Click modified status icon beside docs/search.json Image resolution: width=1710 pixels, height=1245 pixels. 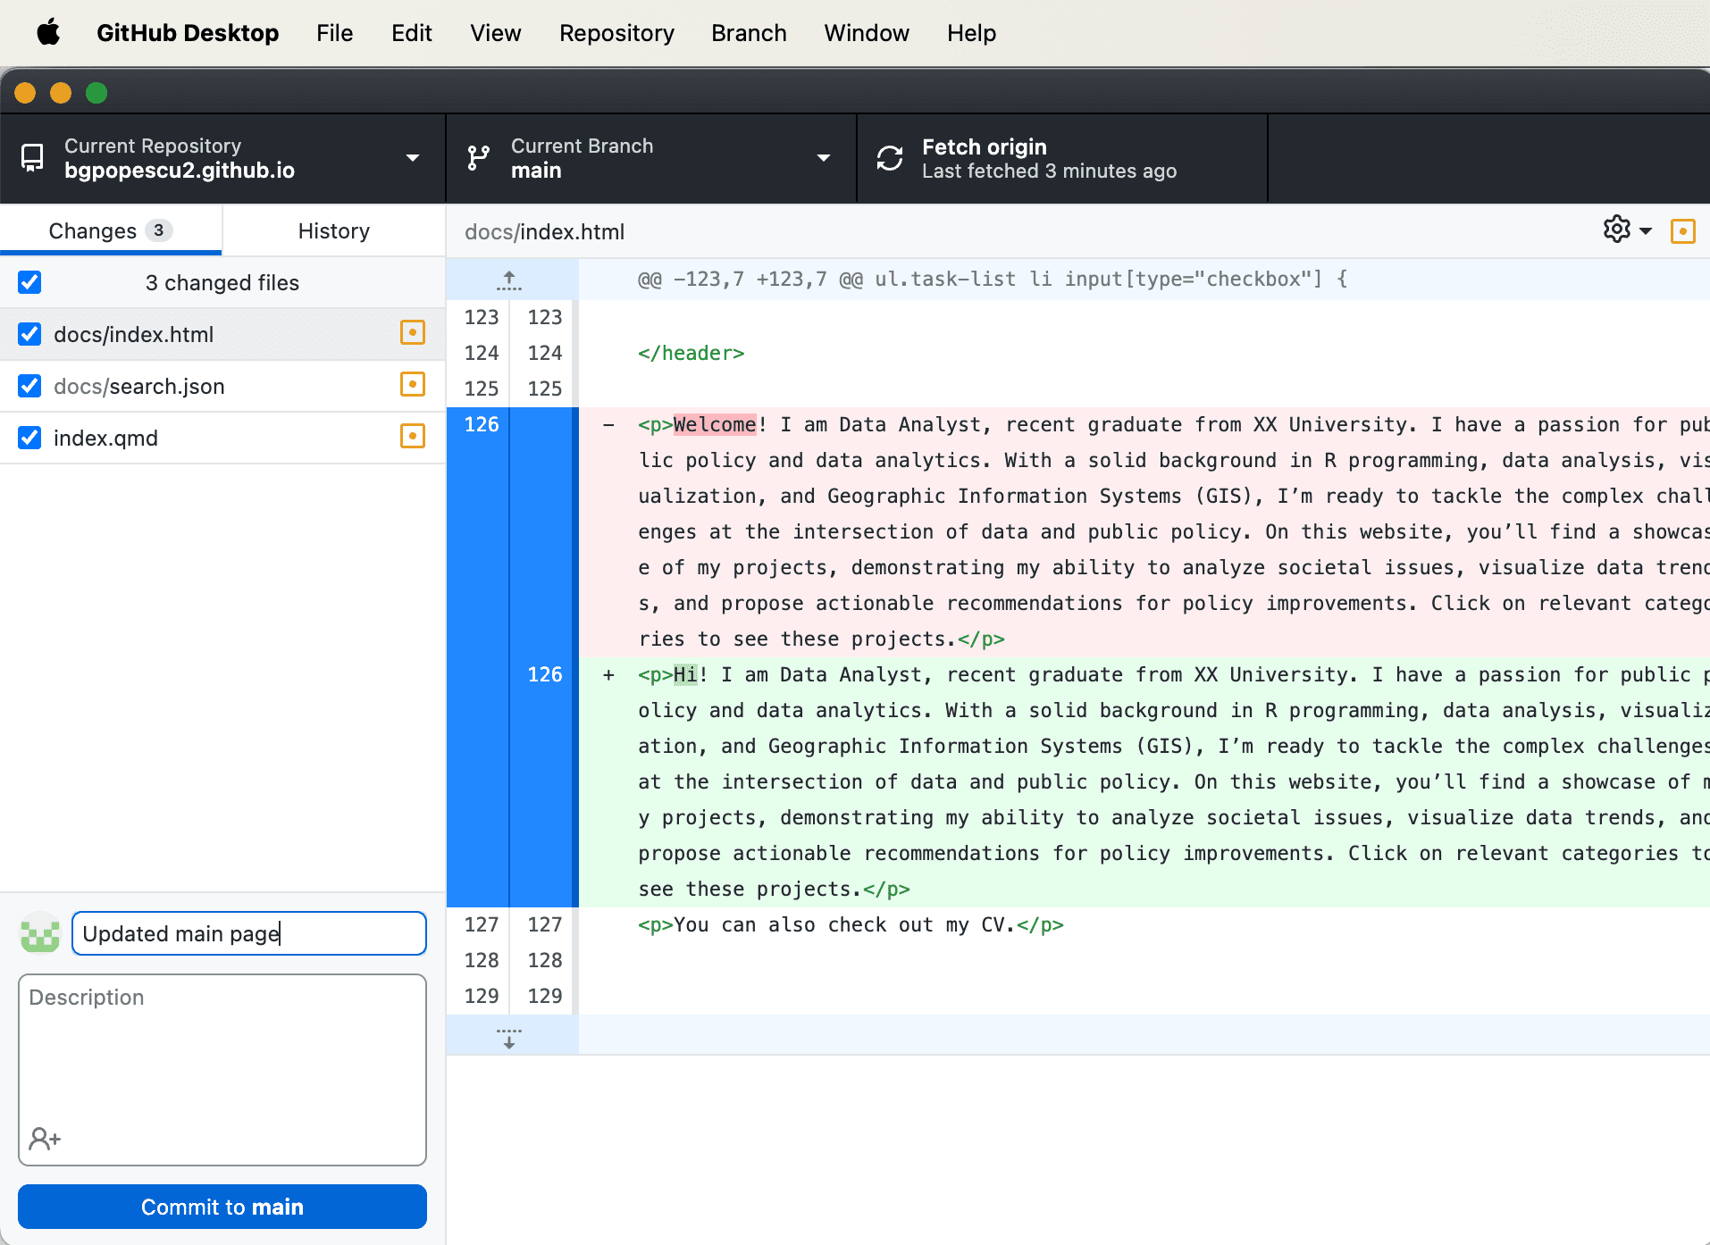(x=412, y=385)
